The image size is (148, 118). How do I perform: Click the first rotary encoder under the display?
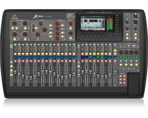(x=83, y=35)
